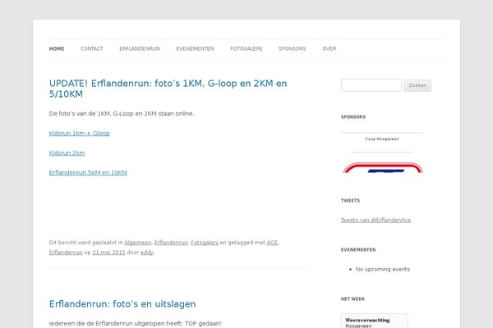
Task: Click the Erflandenrun tag link before date
Action: coord(66,253)
